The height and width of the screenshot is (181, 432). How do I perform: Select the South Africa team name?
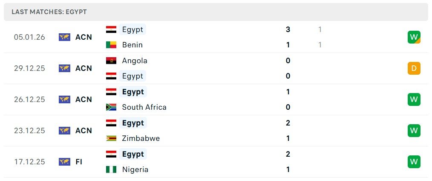click(x=144, y=107)
